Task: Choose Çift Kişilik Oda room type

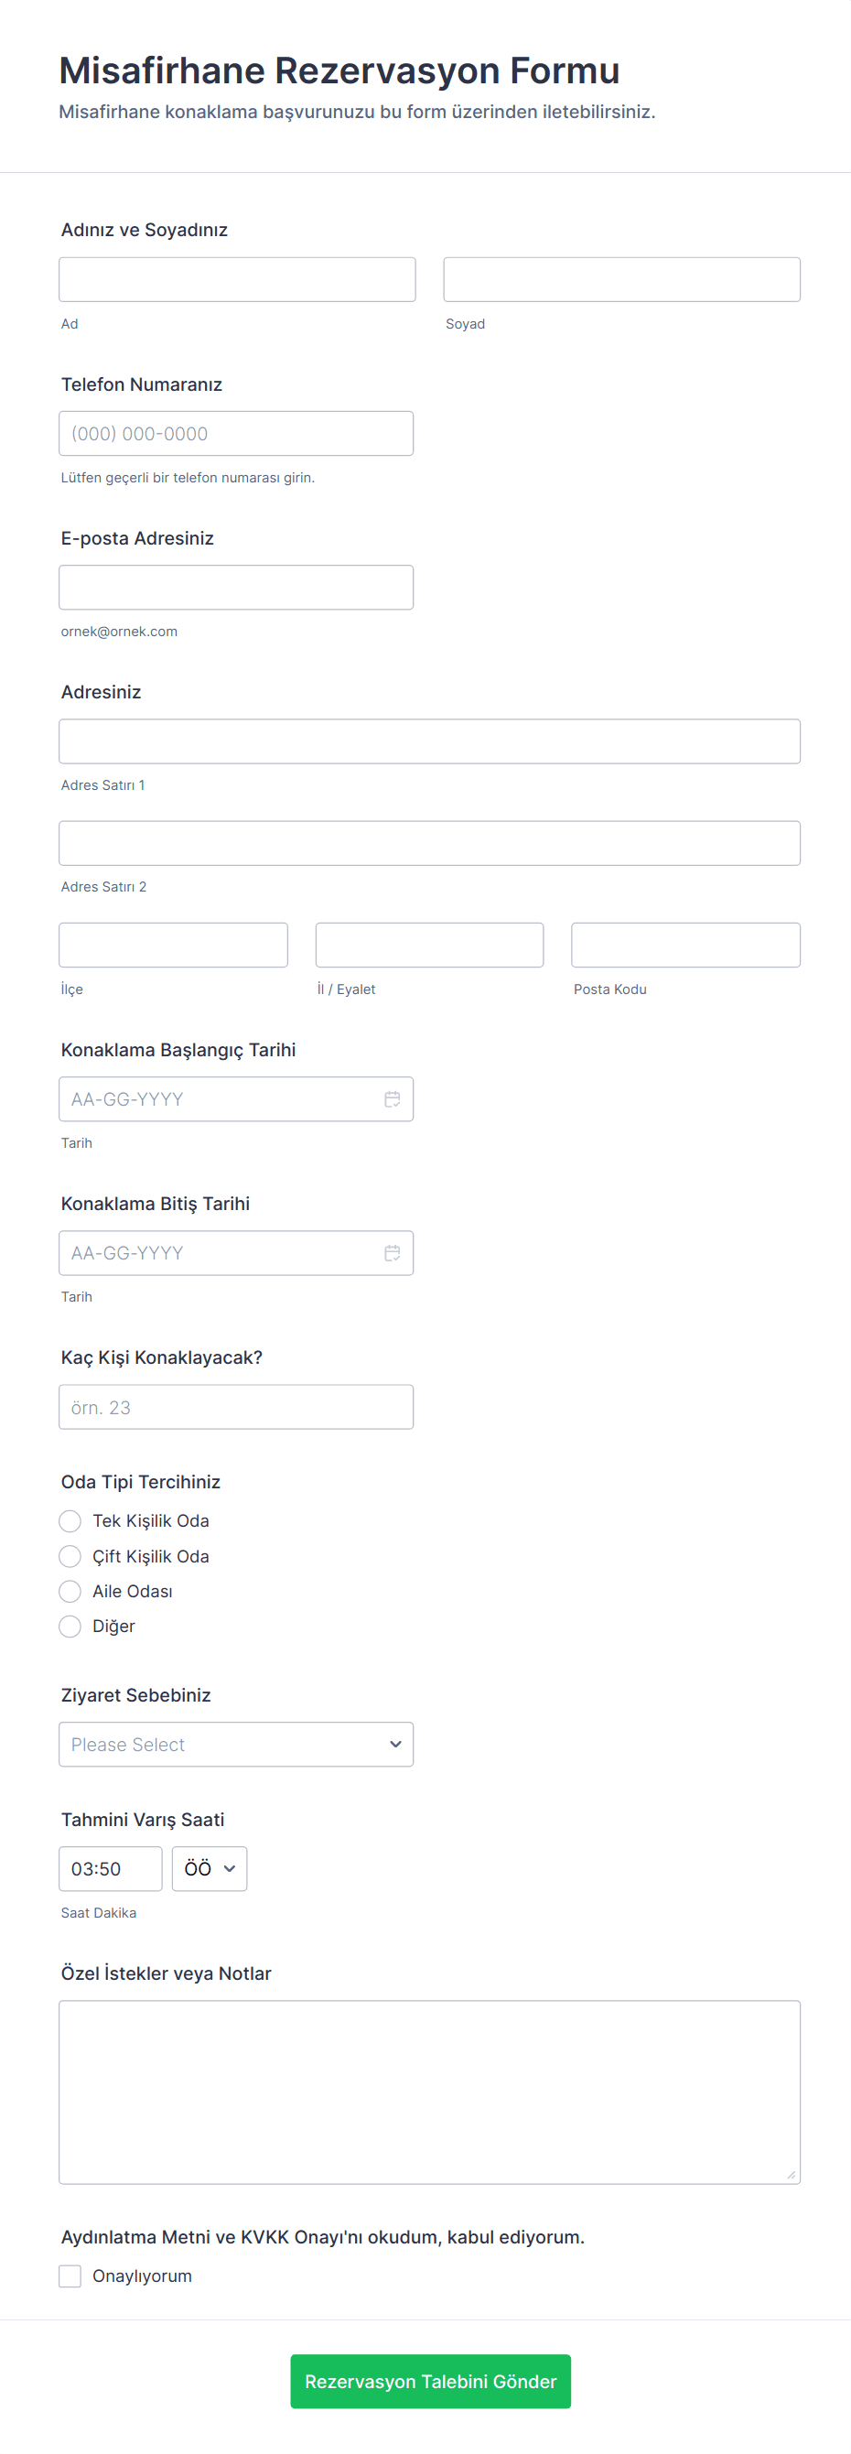Action: coord(70,1556)
